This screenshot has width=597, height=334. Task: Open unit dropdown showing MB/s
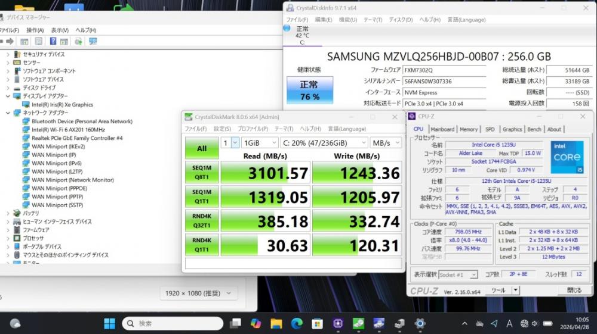pyautogui.click(x=386, y=143)
